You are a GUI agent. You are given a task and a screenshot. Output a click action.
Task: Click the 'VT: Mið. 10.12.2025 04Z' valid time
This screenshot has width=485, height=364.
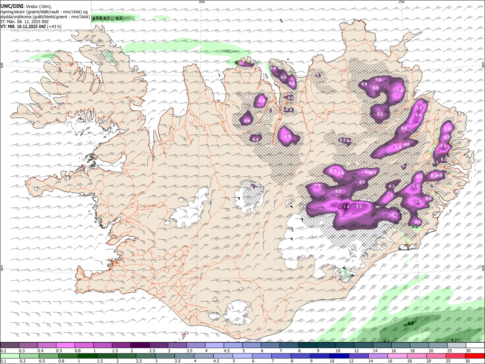pyautogui.click(x=23, y=27)
